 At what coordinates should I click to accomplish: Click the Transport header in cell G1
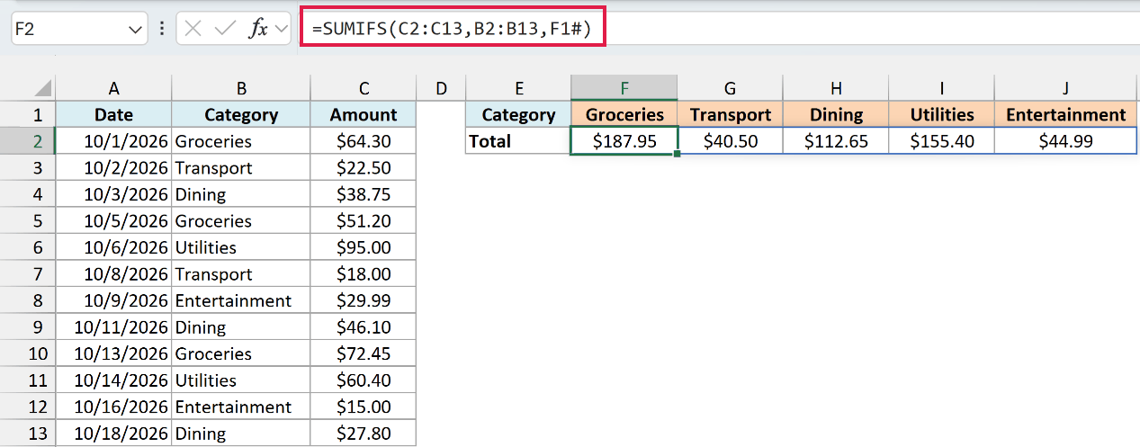[x=731, y=114]
